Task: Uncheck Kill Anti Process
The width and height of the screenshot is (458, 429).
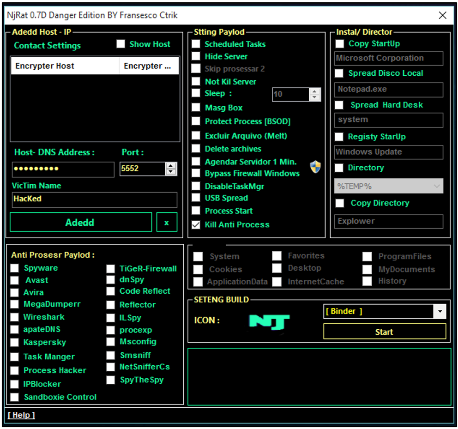Action: pyautogui.click(x=196, y=225)
